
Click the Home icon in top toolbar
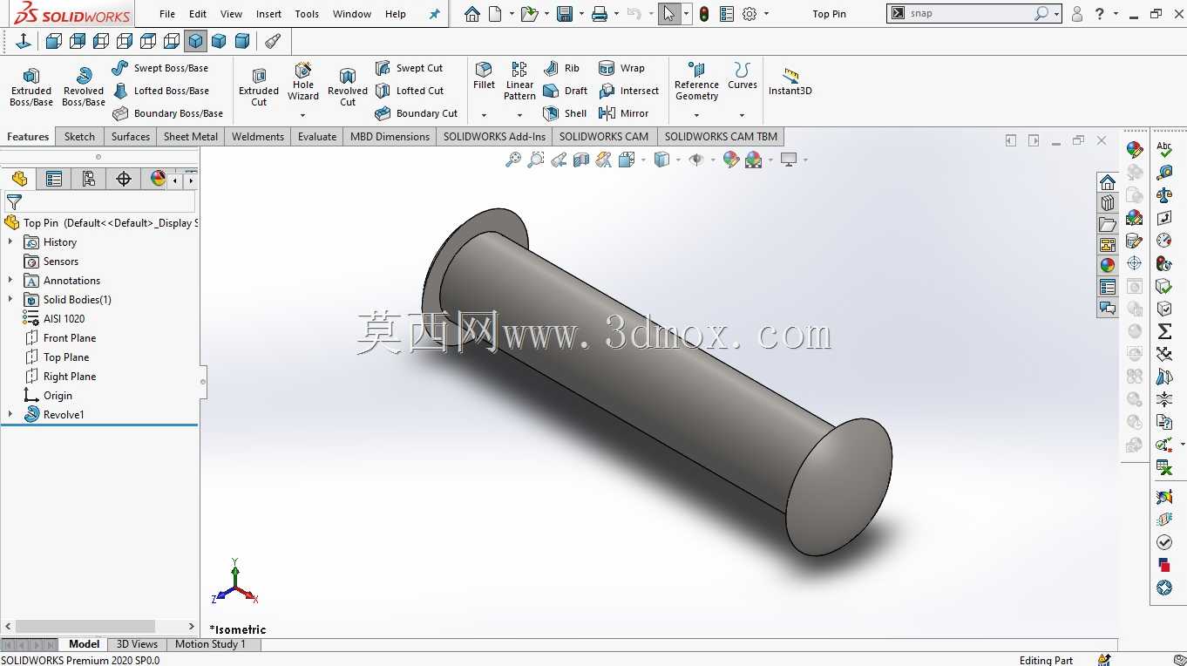tap(472, 14)
